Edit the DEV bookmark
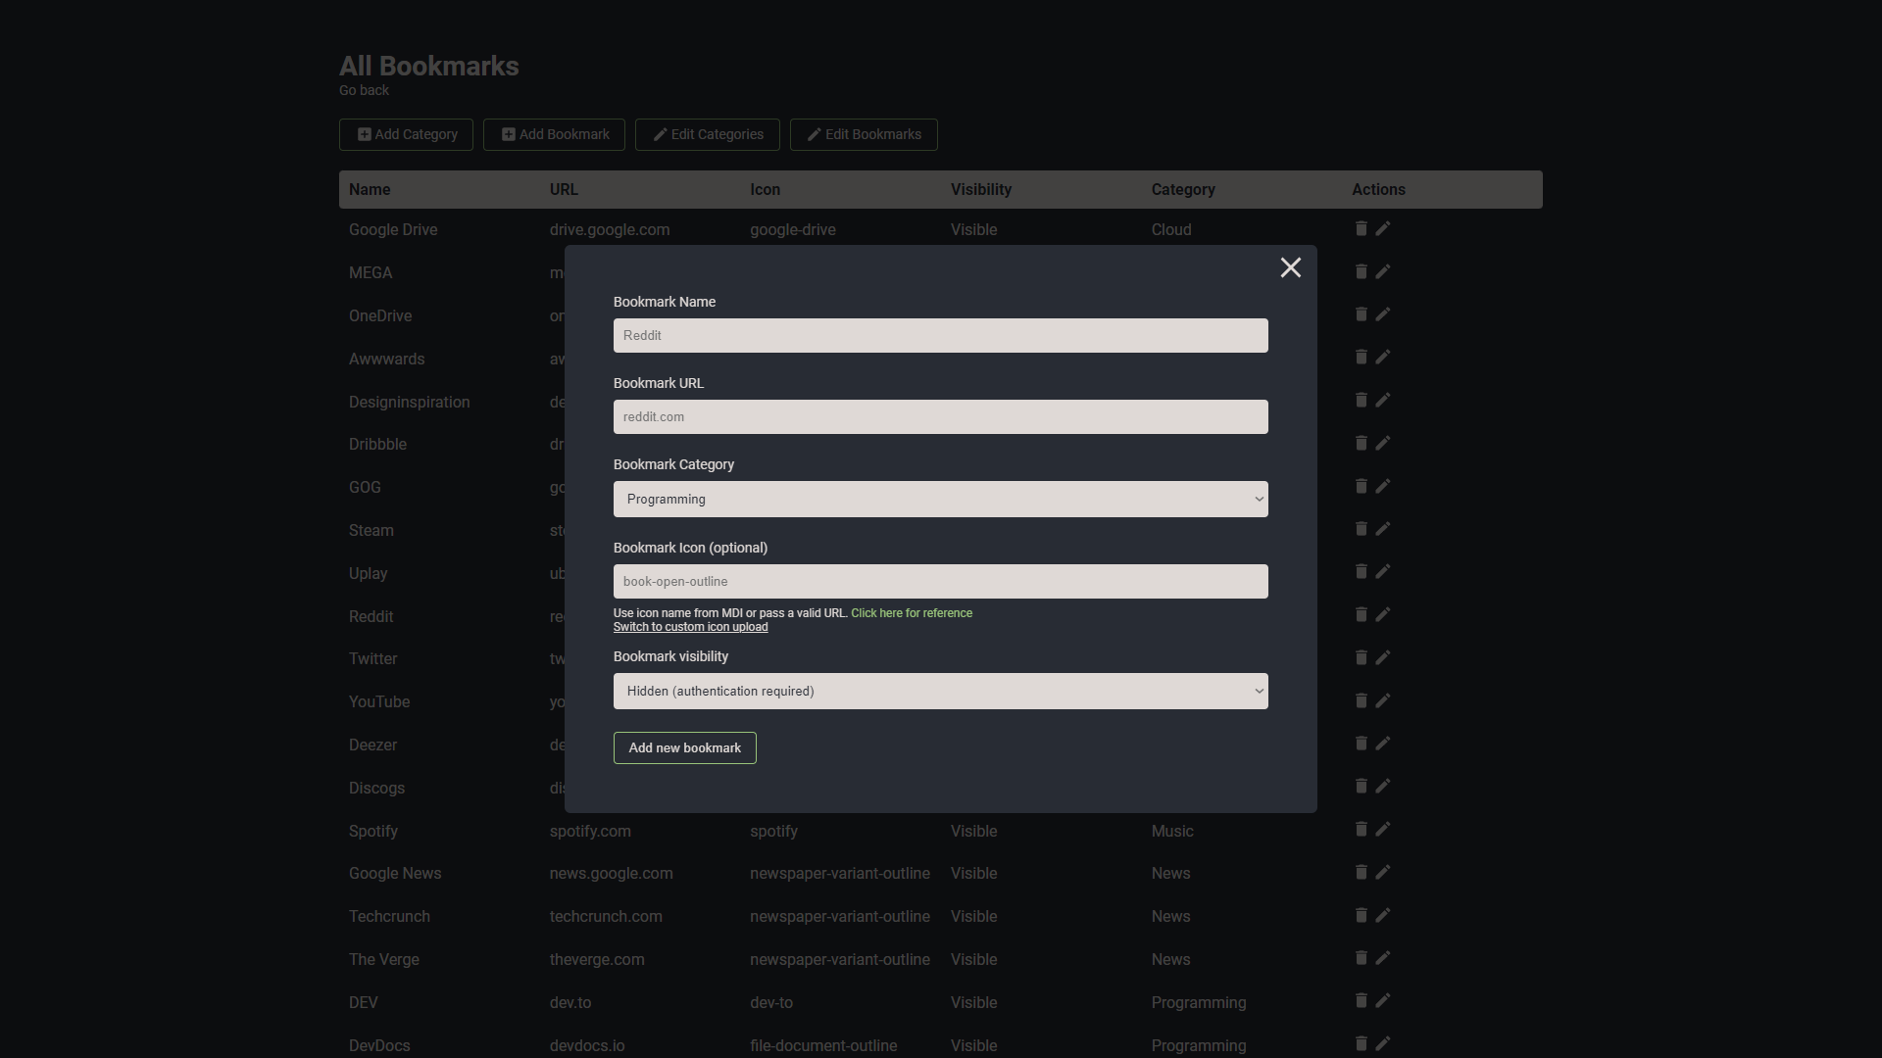 tap(1383, 1000)
